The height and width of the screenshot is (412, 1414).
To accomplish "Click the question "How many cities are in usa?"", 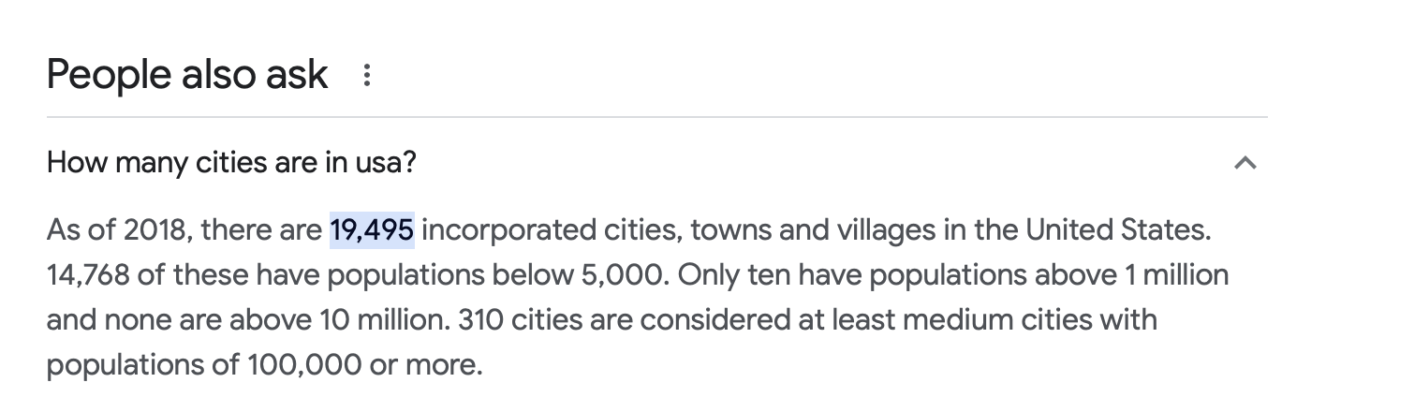I will click(231, 163).
